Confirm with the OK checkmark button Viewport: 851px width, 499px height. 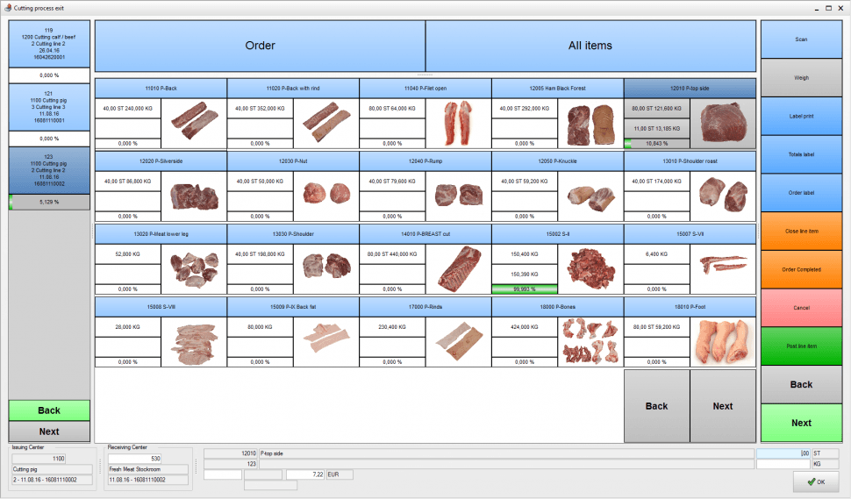(816, 481)
